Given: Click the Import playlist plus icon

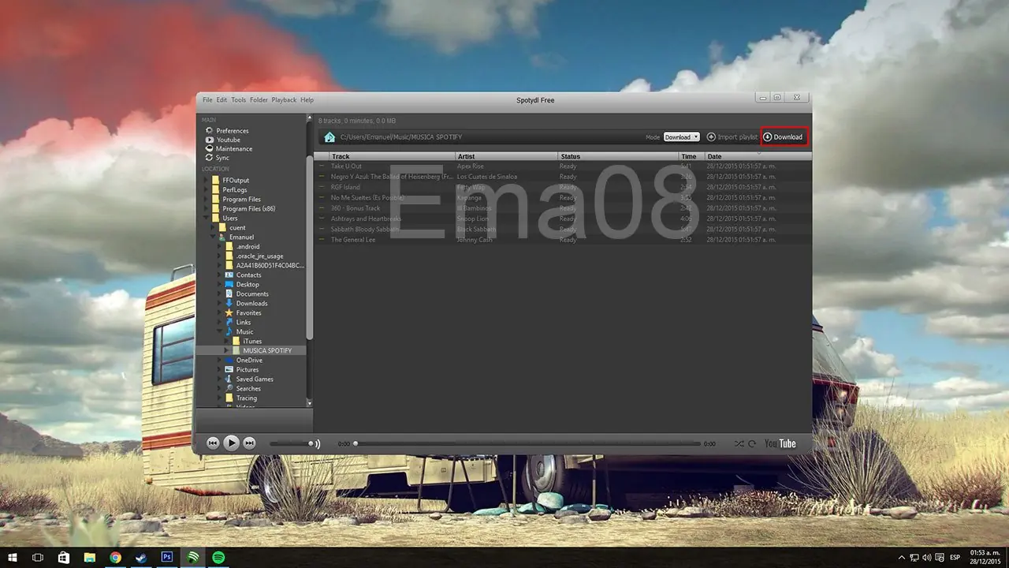Looking at the screenshot, I should [x=711, y=137].
